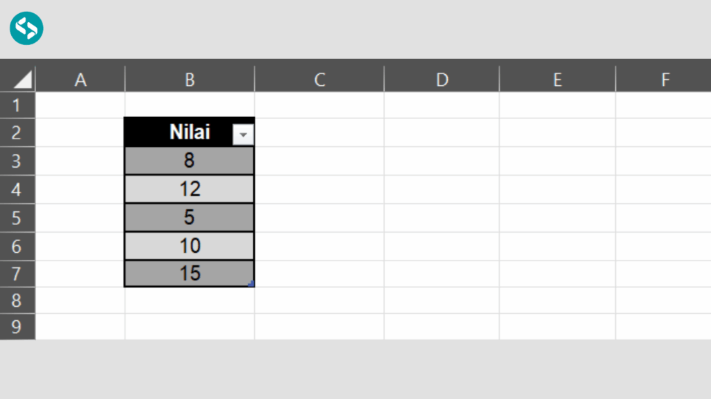The height and width of the screenshot is (399, 711).
Task: Select row header 1
Action: [x=17, y=105]
